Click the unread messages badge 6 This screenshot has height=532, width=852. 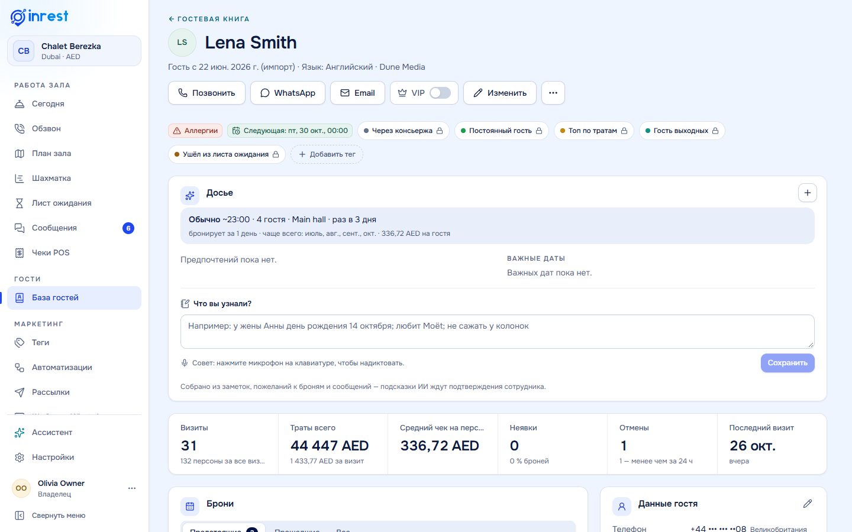tap(128, 228)
